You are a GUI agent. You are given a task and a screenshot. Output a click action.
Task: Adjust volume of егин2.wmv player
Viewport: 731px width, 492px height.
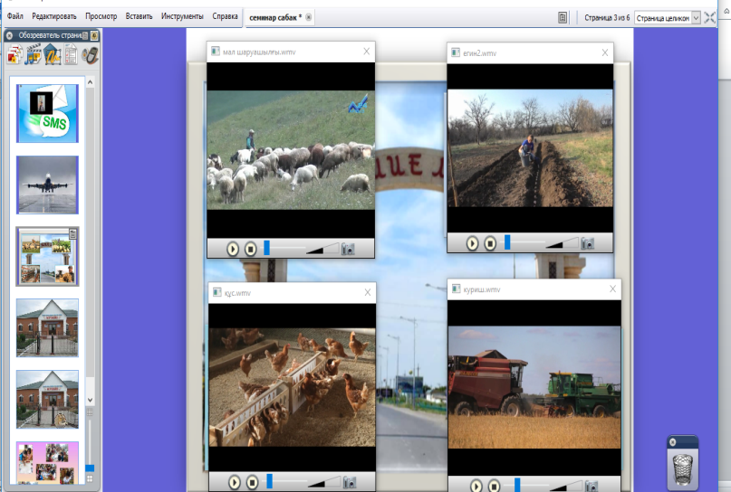[562, 242]
